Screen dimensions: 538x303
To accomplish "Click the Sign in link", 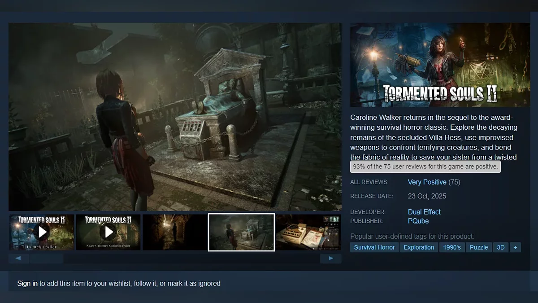I will 27,283.
